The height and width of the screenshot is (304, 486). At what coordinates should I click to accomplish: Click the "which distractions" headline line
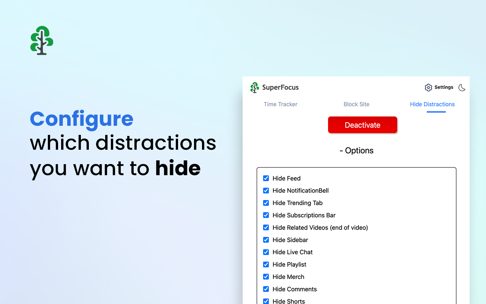coord(123,143)
